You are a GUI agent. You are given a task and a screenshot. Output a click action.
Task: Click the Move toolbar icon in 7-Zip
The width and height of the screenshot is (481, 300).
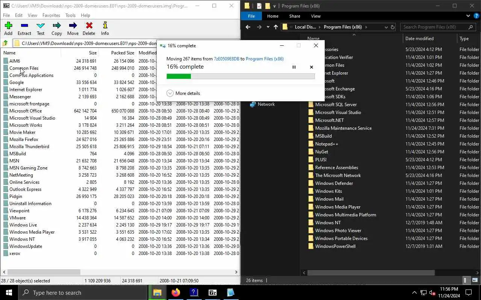(x=73, y=28)
